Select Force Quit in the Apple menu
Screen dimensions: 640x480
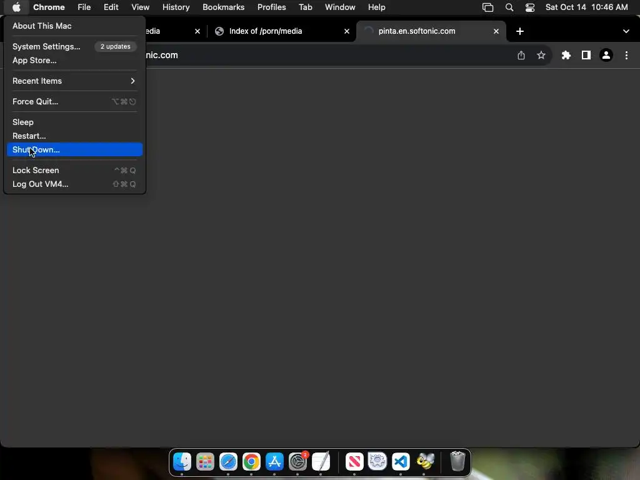tap(74, 102)
